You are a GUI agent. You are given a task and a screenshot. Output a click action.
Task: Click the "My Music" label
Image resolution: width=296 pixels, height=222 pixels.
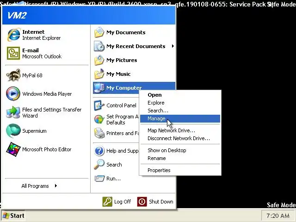tap(118, 74)
